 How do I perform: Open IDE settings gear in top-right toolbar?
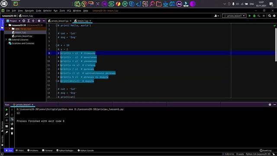(x=274, y=16)
